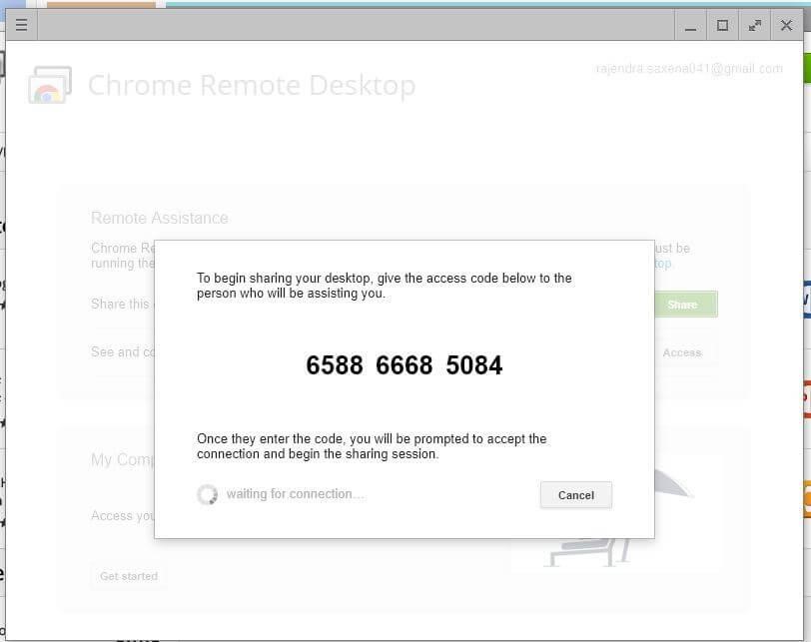Click the Chrome Remote Desktop logo icon

50,85
